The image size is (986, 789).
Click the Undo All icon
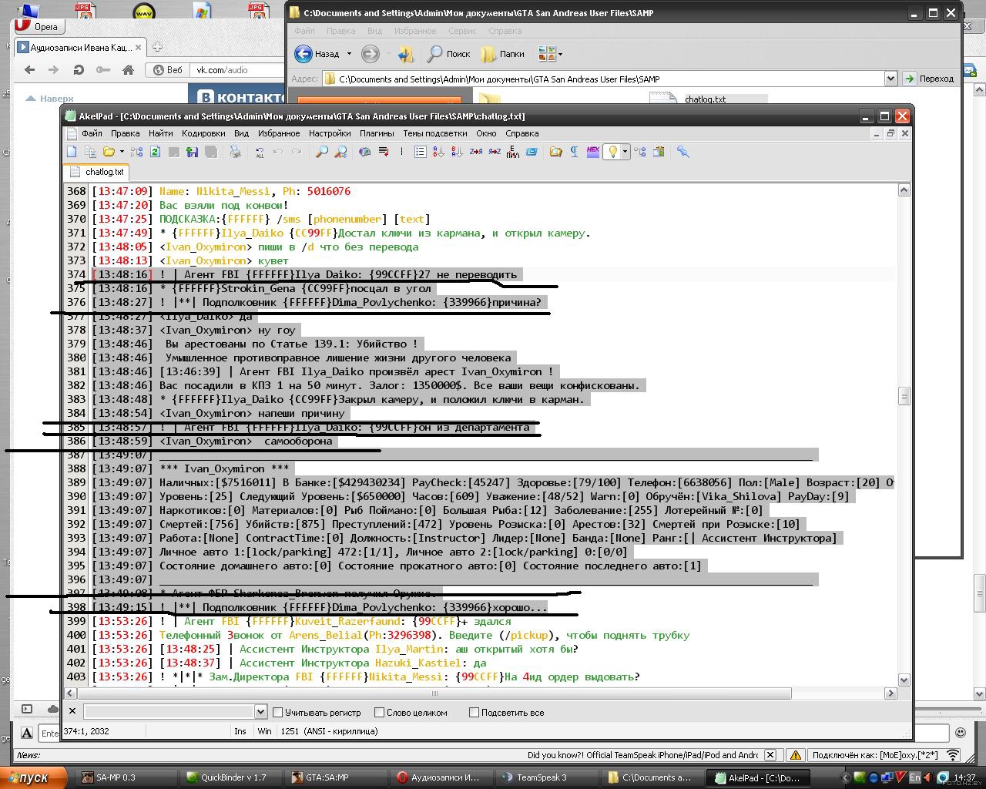(x=260, y=153)
